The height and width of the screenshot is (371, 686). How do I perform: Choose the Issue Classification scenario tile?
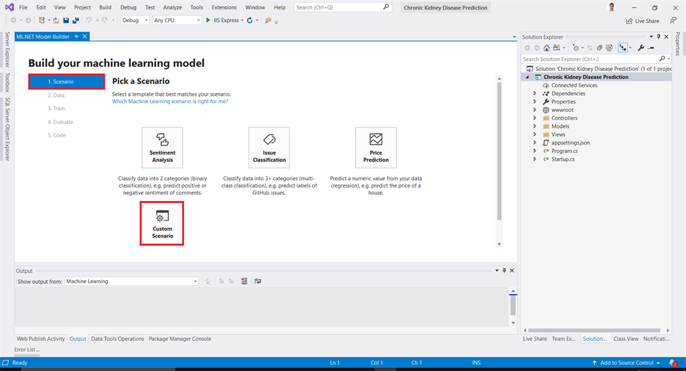click(x=269, y=147)
